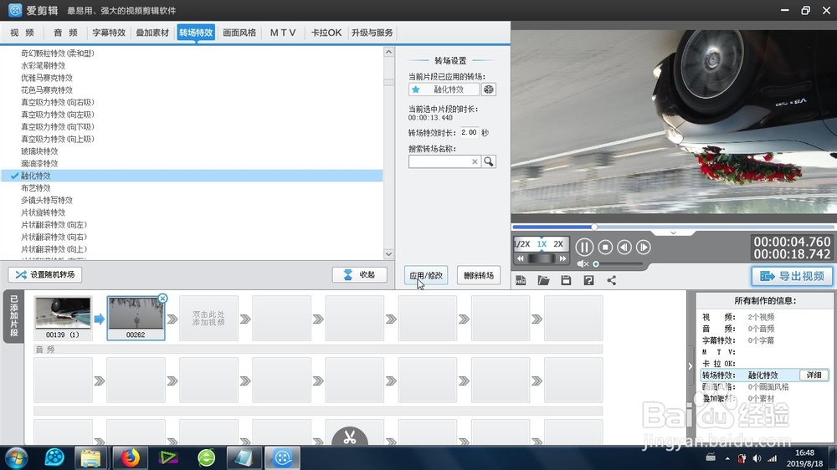This screenshot has height=470, width=837.
Task: Click 应用/修改 button
Action: pos(426,275)
